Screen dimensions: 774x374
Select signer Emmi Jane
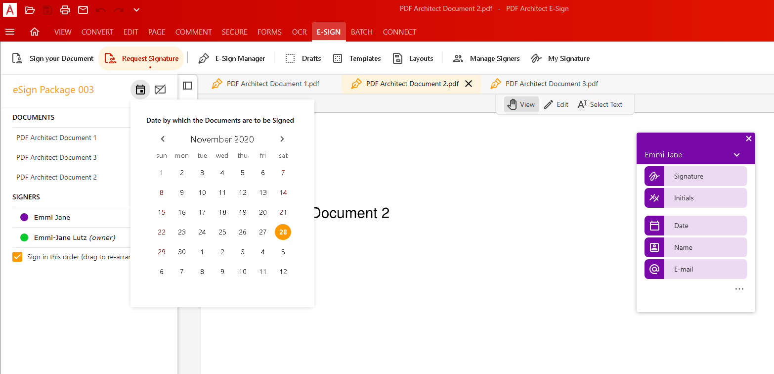click(52, 217)
